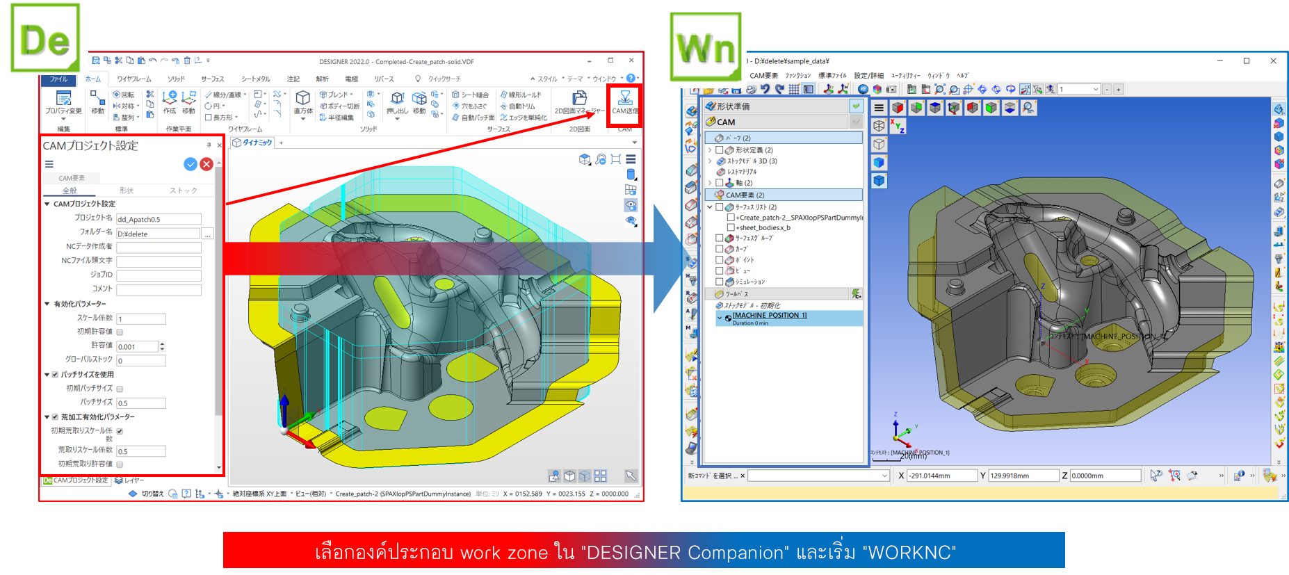1289x575 pixels.
Task: Click the ボディー切断 tool
Action: click(340, 106)
